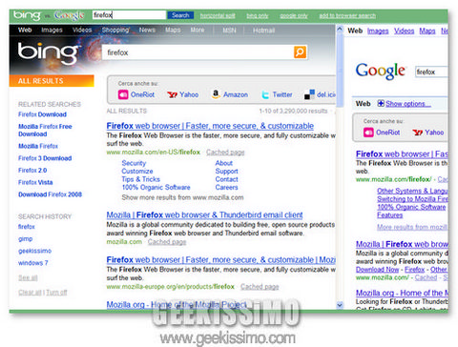Screen dimensions: 458x347
Task: Click the blue Search button in the green bar
Action: point(180,15)
